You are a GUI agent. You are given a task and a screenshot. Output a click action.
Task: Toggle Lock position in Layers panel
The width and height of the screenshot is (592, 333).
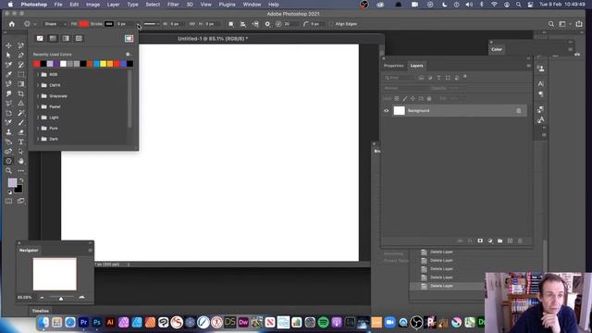tap(413, 99)
